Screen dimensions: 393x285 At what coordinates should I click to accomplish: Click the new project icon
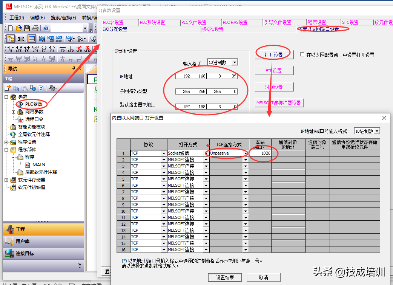(x=11, y=28)
